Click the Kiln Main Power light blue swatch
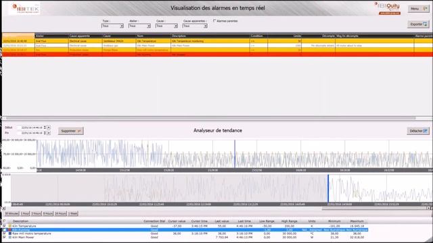This screenshot has height=243, width=433. [10, 237]
